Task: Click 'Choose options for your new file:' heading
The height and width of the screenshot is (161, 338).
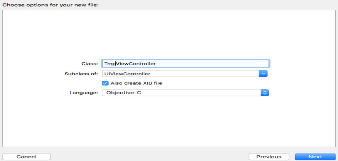Action: (x=50, y=5)
